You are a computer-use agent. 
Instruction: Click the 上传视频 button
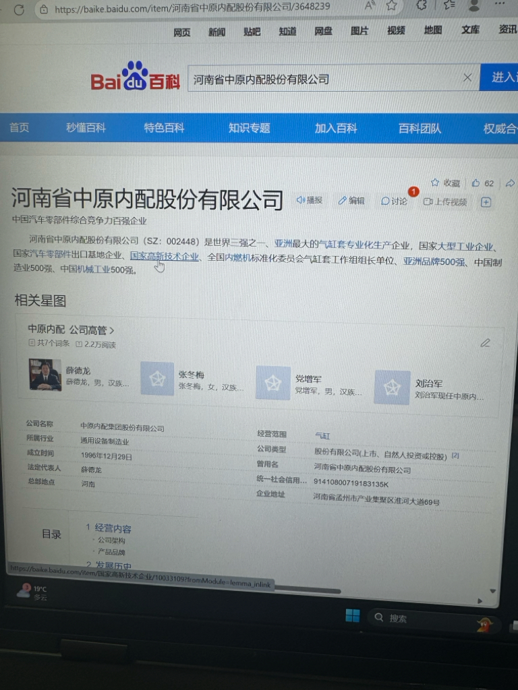point(445,202)
